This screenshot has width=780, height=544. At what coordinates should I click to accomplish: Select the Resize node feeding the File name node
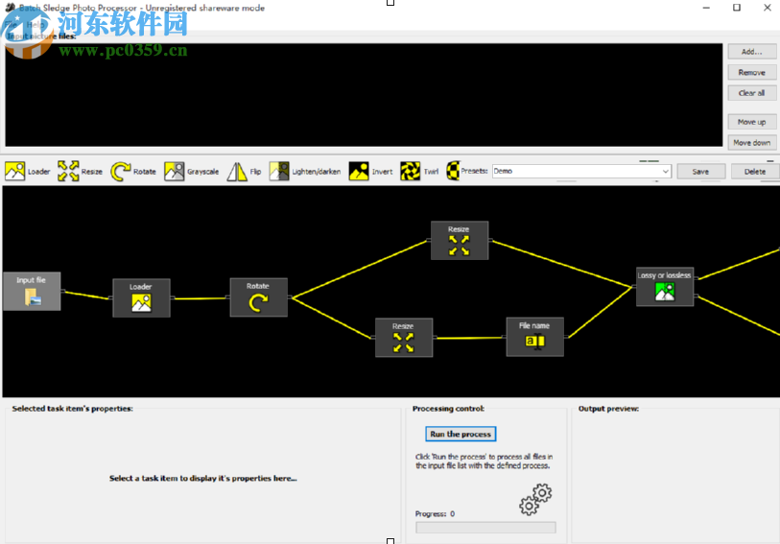coord(404,338)
